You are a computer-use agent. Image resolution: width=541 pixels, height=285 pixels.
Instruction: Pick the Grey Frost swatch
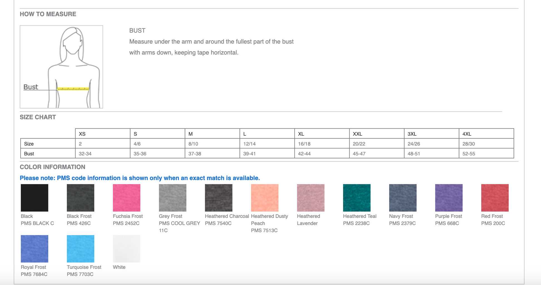[173, 198]
